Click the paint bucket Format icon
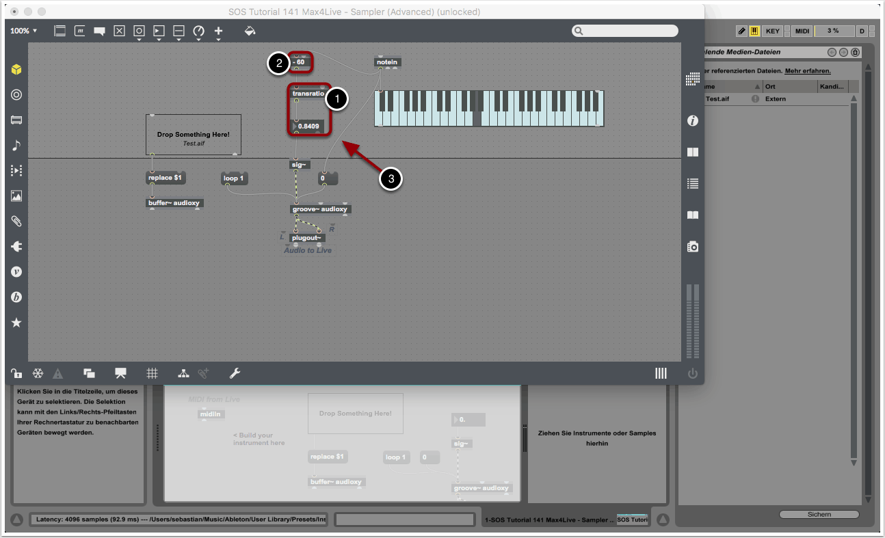The image size is (885, 538). [x=250, y=31]
